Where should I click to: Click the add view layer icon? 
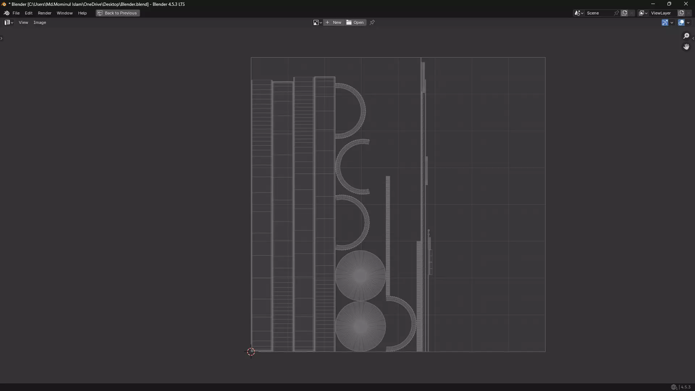(681, 13)
